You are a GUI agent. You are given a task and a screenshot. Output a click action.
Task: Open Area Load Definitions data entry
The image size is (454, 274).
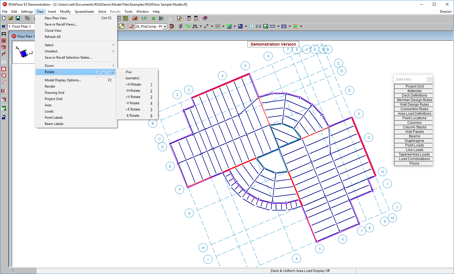pyautogui.click(x=413, y=114)
